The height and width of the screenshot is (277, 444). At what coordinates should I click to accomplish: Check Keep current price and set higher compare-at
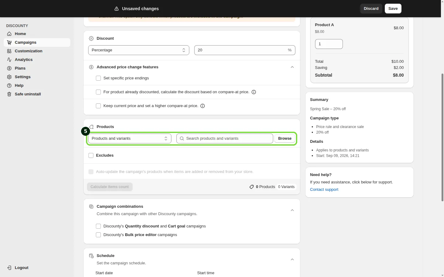98,106
